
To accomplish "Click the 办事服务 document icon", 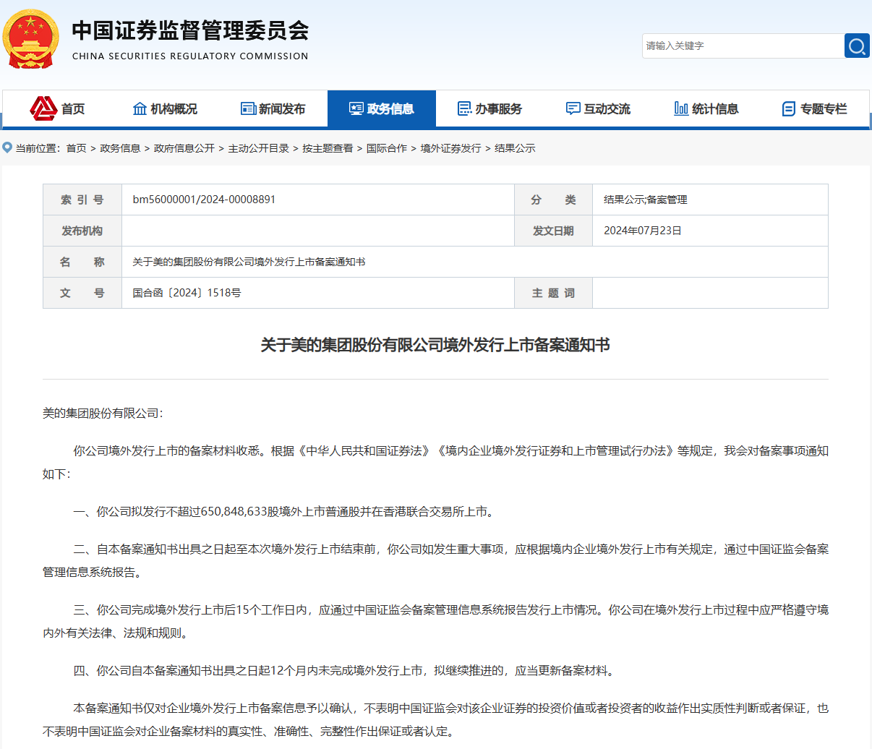I will coord(464,108).
